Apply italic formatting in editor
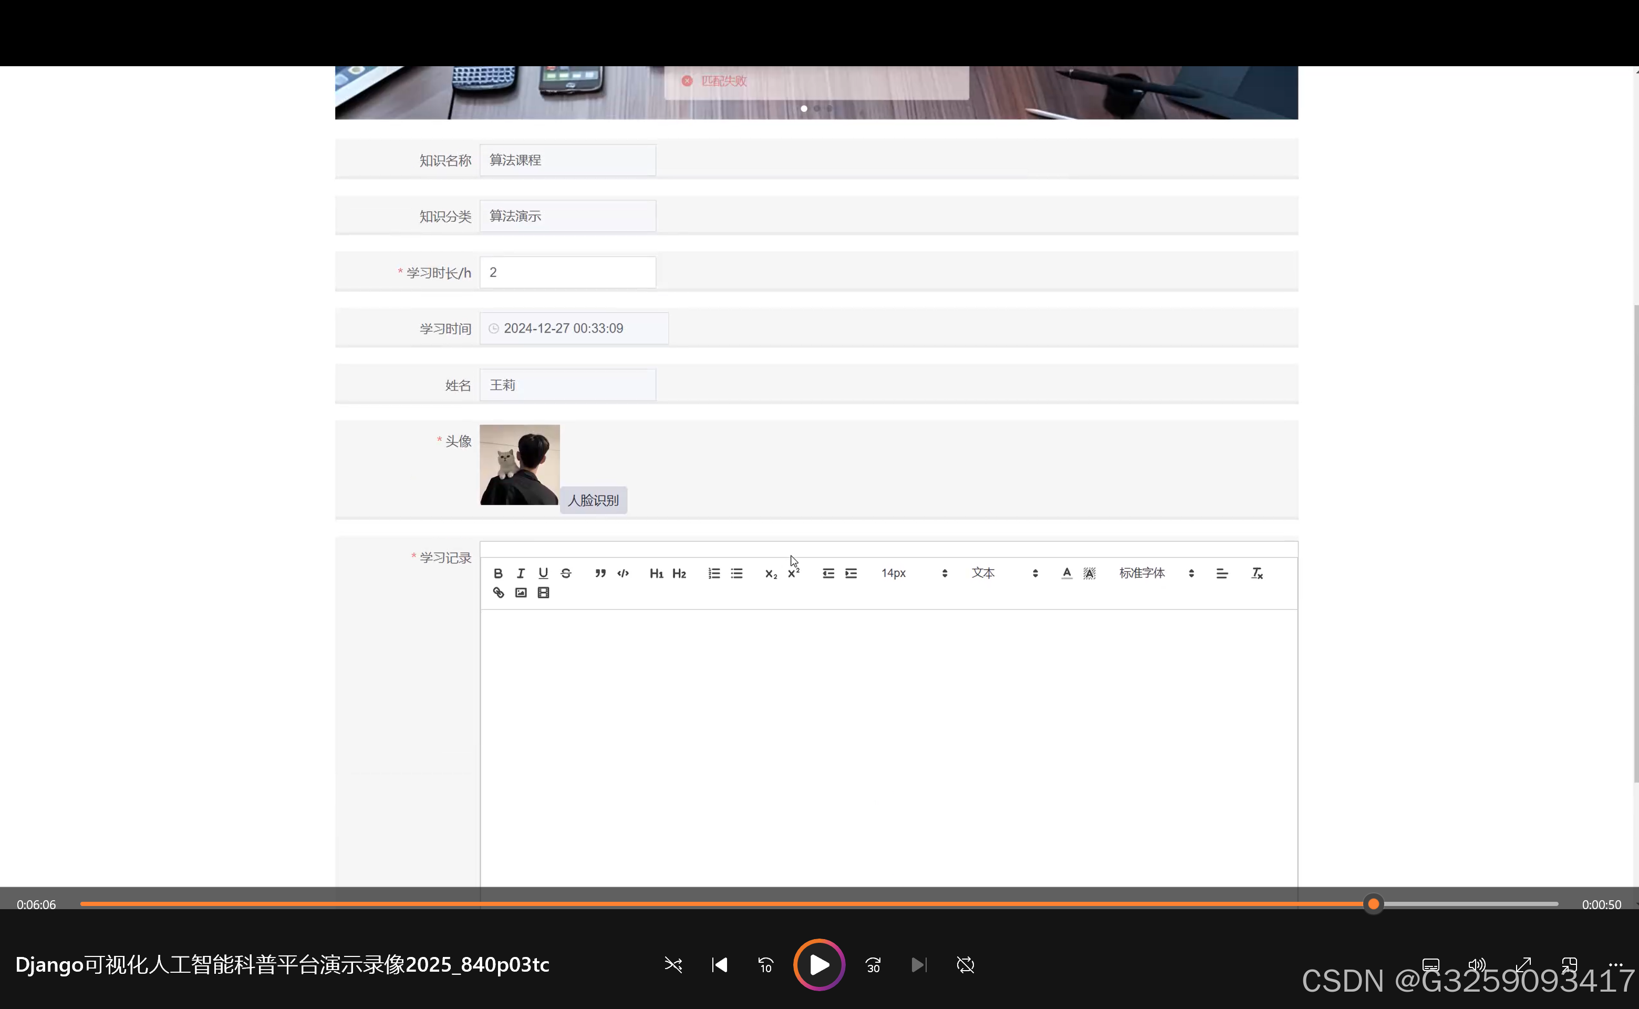 (520, 573)
